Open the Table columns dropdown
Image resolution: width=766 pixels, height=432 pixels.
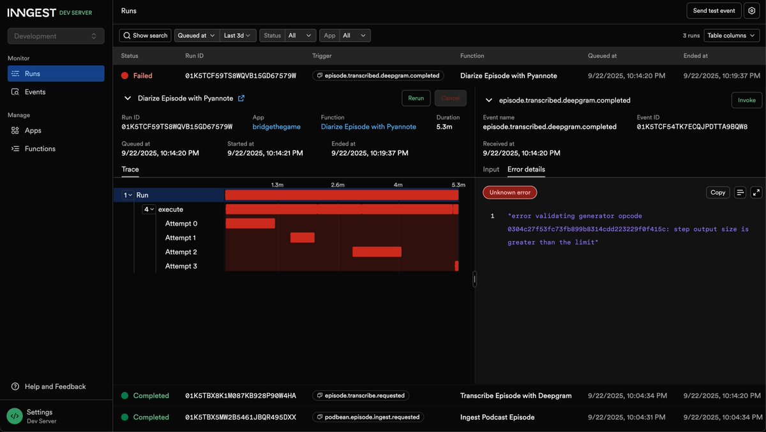tap(731, 36)
